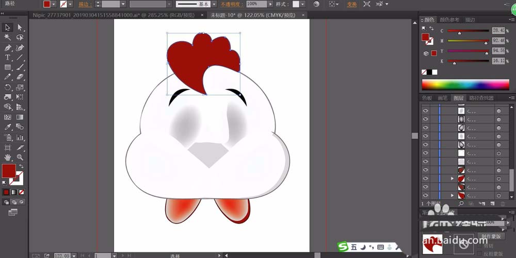The image size is (516, 258).
Task: Select the Type tool
Action: tap(8, 58)
